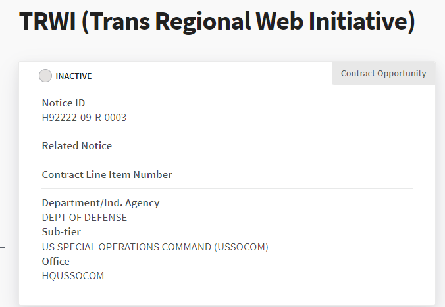Click the Sub-tier field label

tap(61, 232)
